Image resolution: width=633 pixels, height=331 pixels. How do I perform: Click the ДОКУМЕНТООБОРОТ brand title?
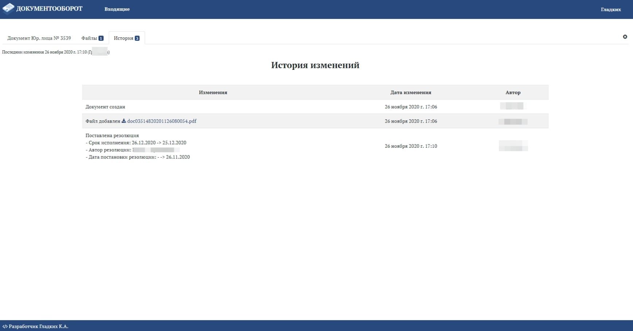point(50,9)
